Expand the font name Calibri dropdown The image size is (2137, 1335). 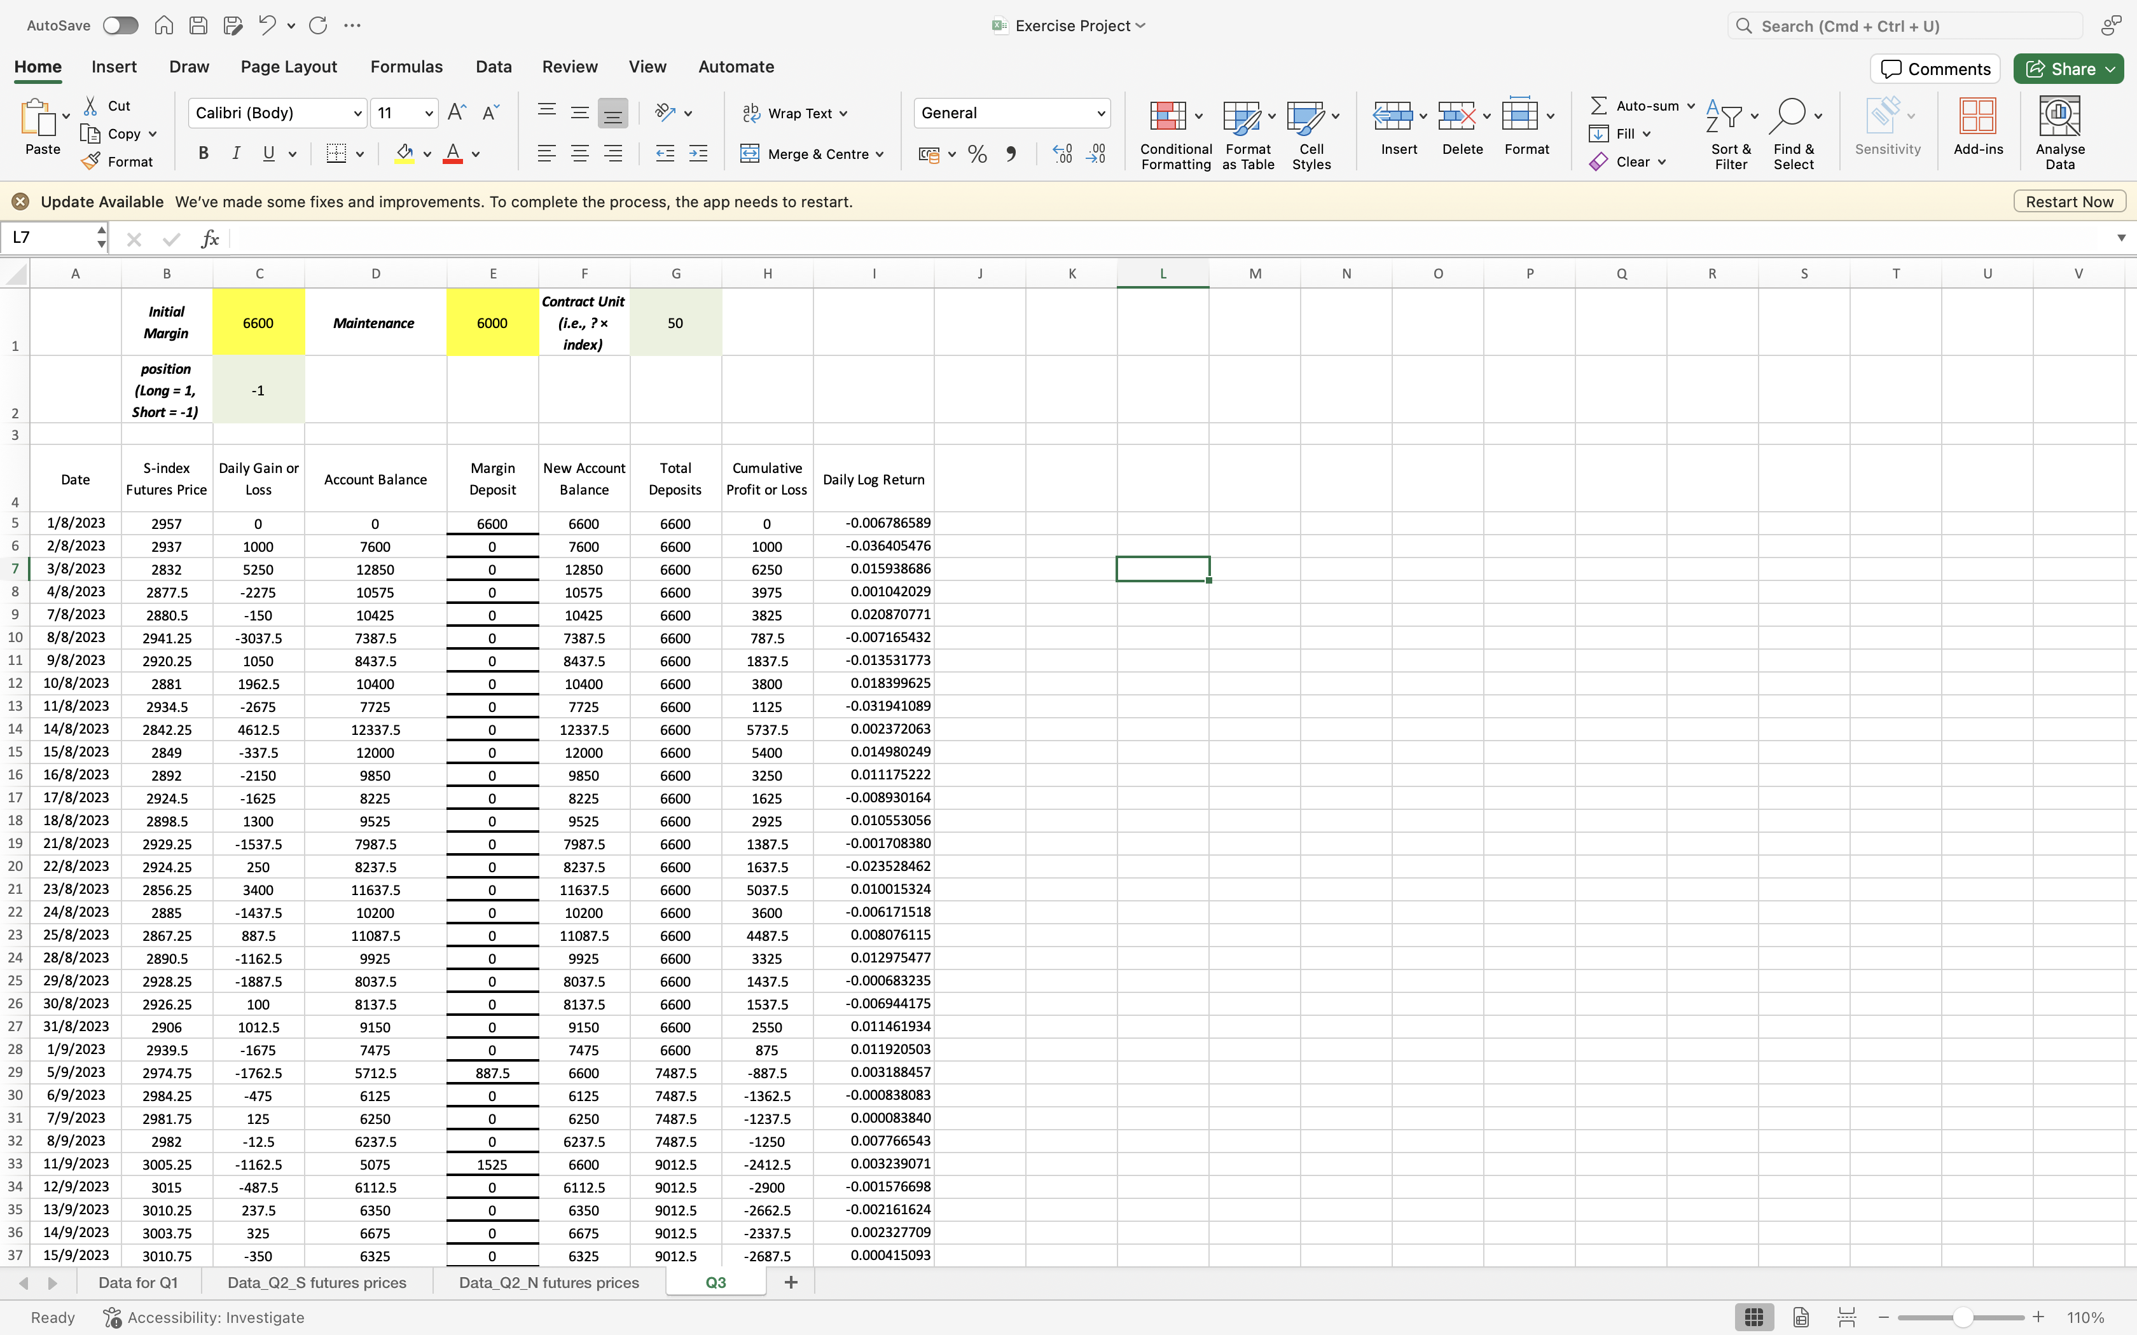point(357,113)
